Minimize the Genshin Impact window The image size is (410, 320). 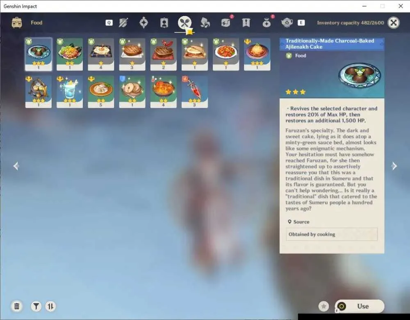click(364, 6)
